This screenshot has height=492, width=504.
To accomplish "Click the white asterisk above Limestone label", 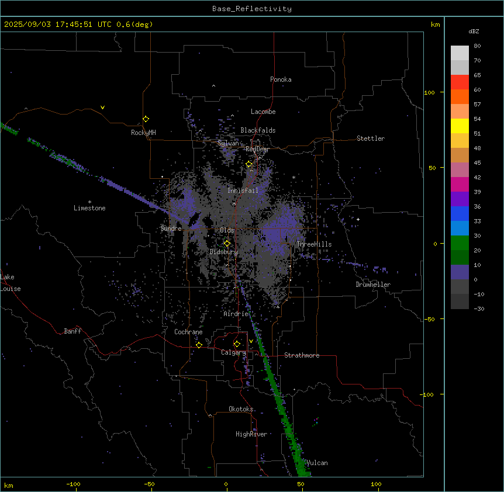I will pyautogui.click(x=89, y=202).
